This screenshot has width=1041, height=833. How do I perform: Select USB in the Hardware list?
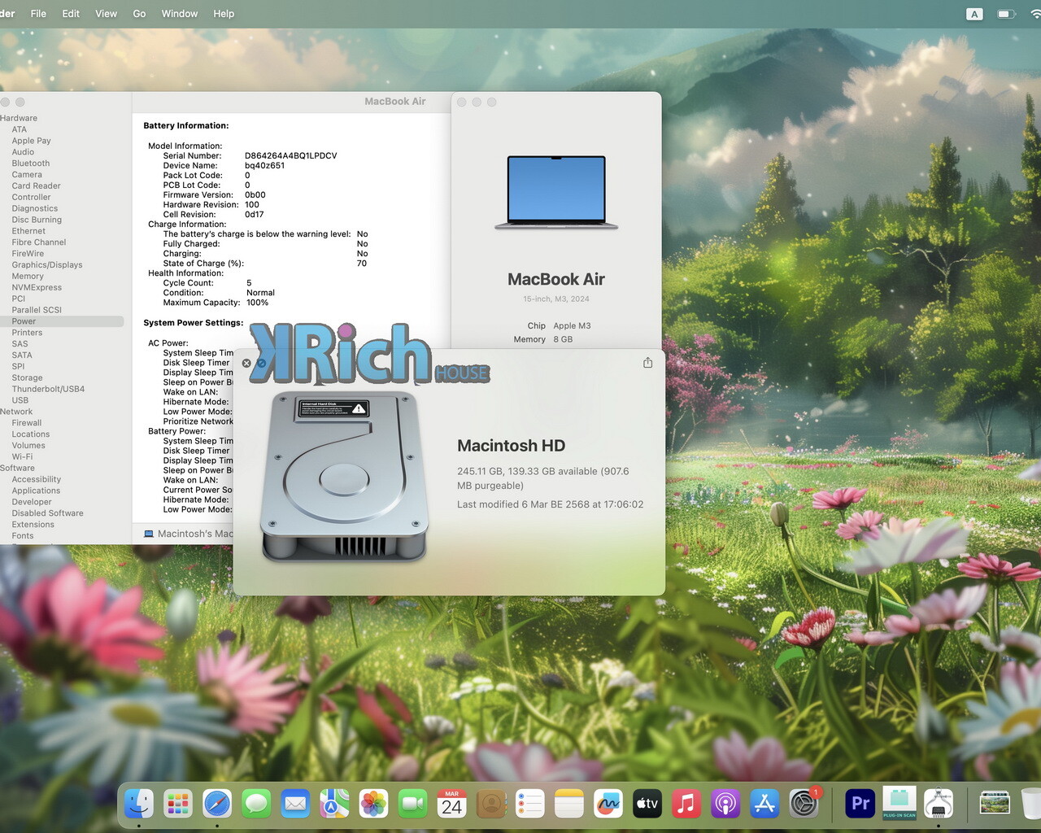[x=20, y=400]
